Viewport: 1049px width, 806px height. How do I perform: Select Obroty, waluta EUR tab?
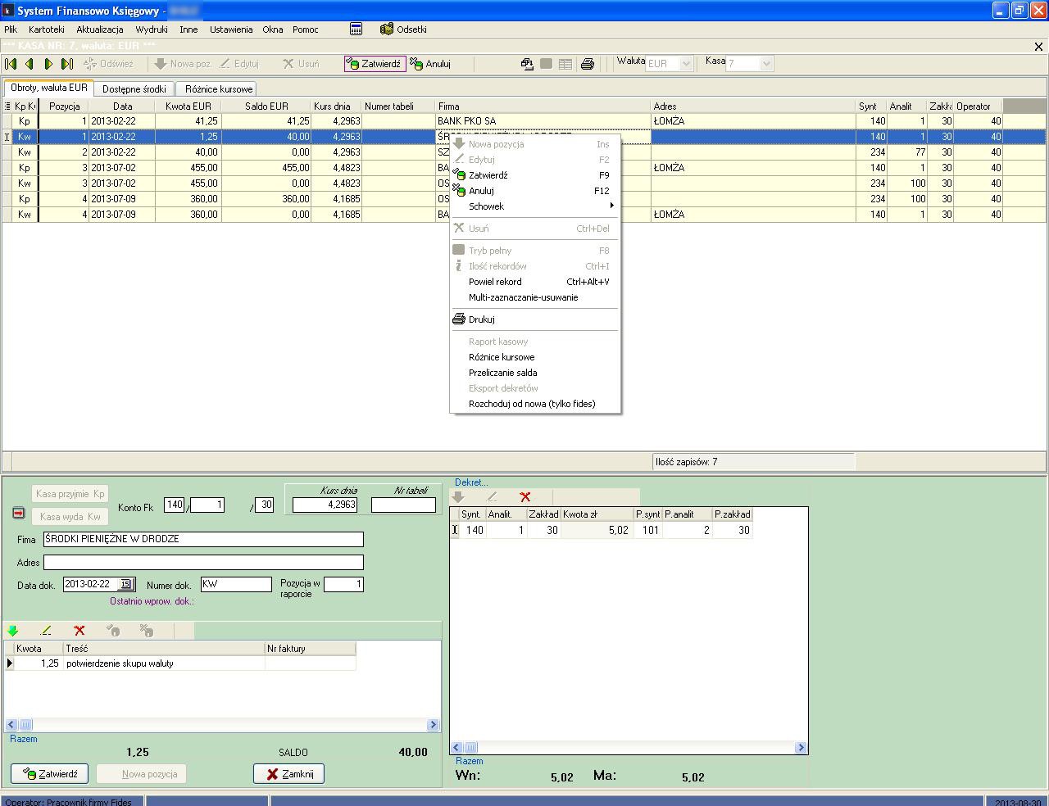click(49, 88)
